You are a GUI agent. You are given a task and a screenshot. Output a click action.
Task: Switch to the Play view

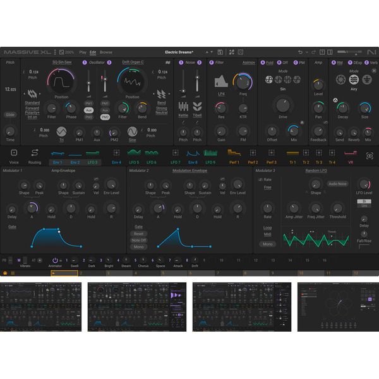point(83,52)
